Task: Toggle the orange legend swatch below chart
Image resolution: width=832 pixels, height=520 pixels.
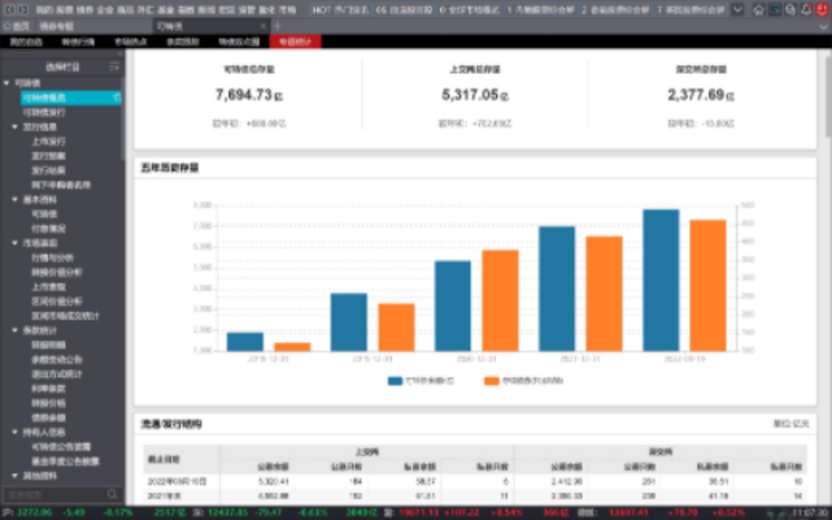Action: tap(491, 381)
